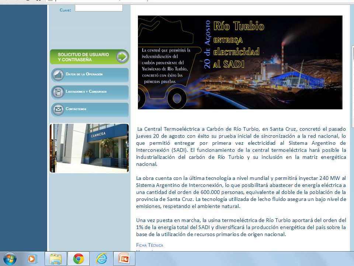This screenshot has width=354, height=266.
Task: Open Datos de la Operación section
Action: (90, 75)
